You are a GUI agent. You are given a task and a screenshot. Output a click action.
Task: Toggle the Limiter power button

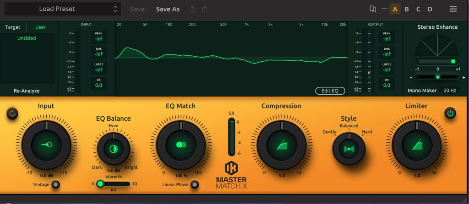click(x=450, y=113)
